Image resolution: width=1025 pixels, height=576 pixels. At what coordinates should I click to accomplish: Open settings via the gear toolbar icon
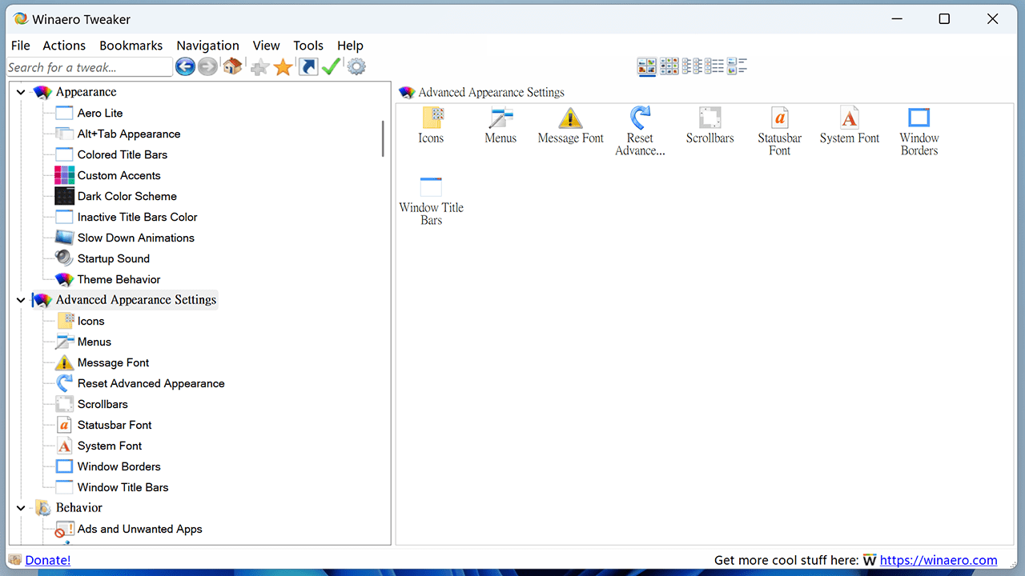point(356,67)
